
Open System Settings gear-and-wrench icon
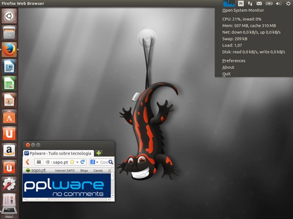(x=9, y=184)
